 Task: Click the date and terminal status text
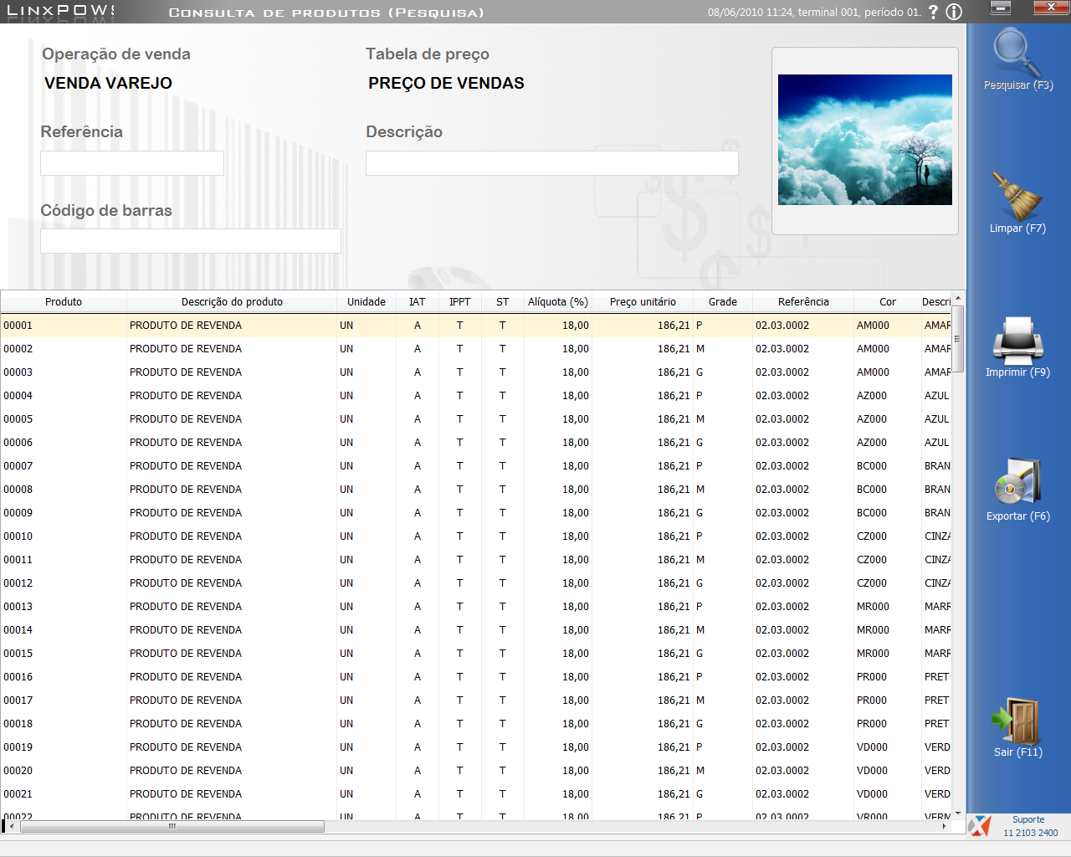pos(814,13)
